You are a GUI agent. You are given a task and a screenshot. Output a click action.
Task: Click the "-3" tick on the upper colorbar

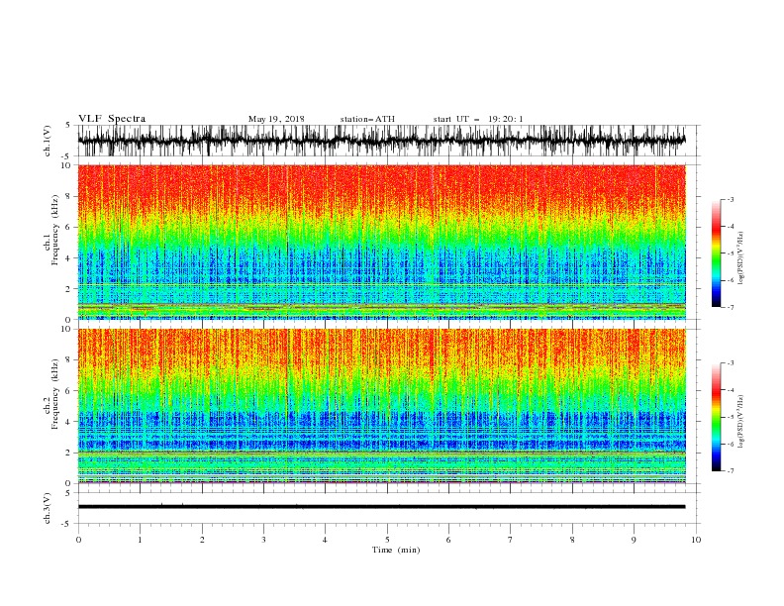tap(730, 199)
